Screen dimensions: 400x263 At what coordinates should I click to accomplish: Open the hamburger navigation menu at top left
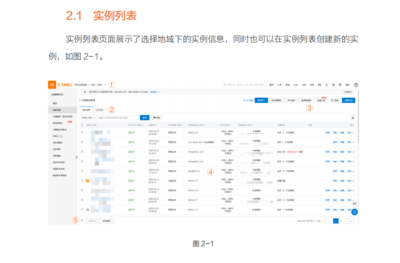point(52,84)
